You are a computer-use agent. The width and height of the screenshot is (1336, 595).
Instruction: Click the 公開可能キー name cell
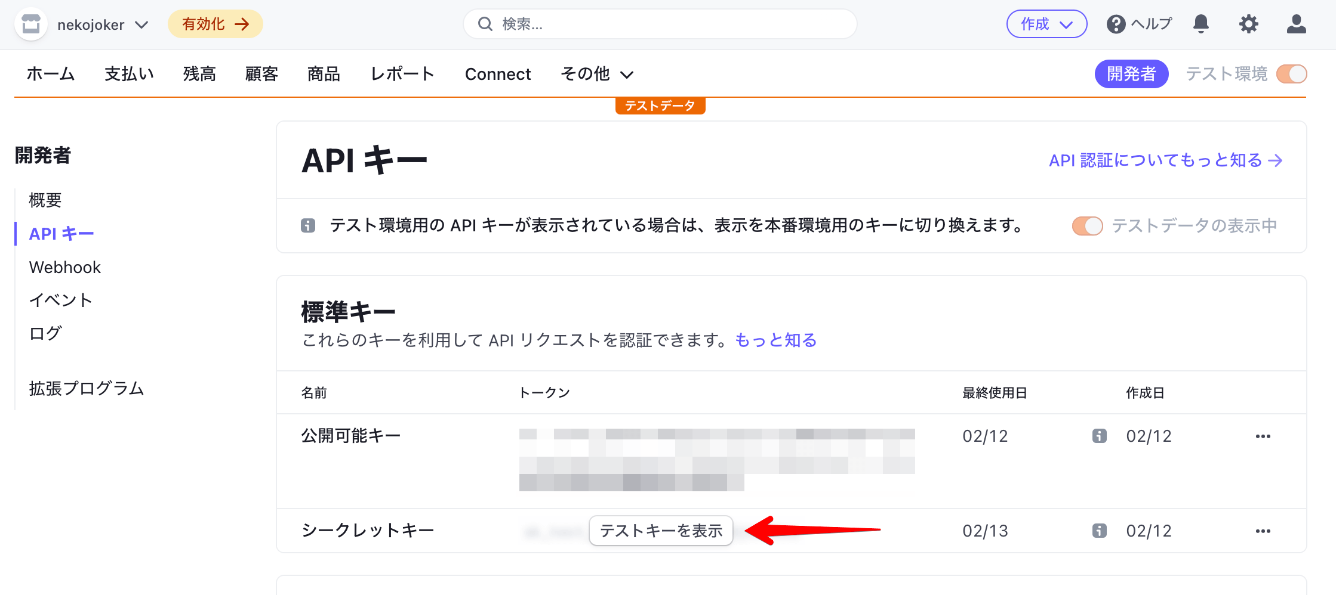351,436
